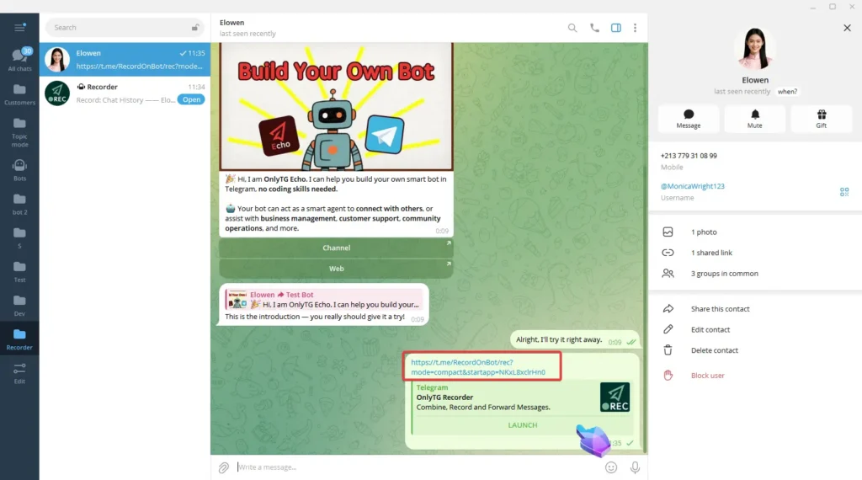Select the Bots folder tab
The width and height of the screenshot is (862, 480).
click(x=19, y=169)
